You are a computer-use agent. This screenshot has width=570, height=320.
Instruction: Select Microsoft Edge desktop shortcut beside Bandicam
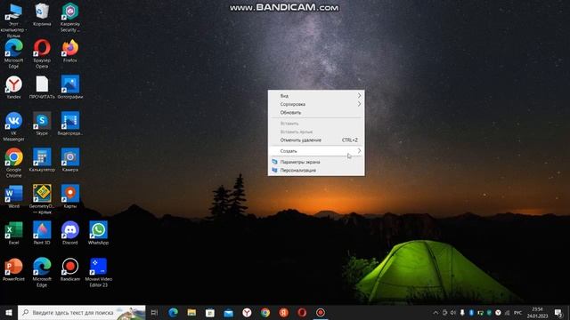tap(42, 272)
